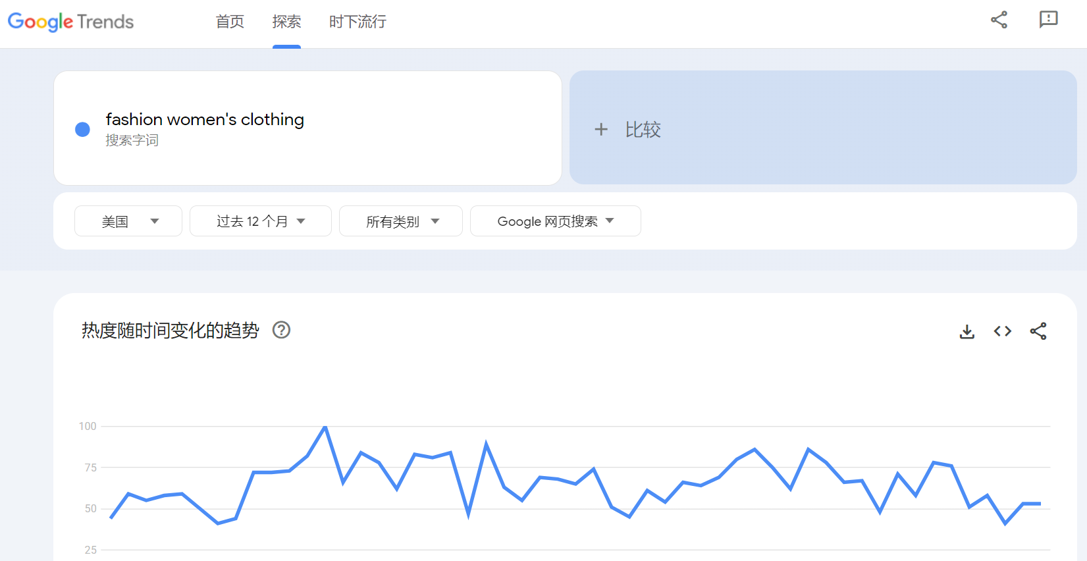Download the interest over time chart CSV
Screen dimensions: 1087x561
pyautogui.click(x=967, y=331)
